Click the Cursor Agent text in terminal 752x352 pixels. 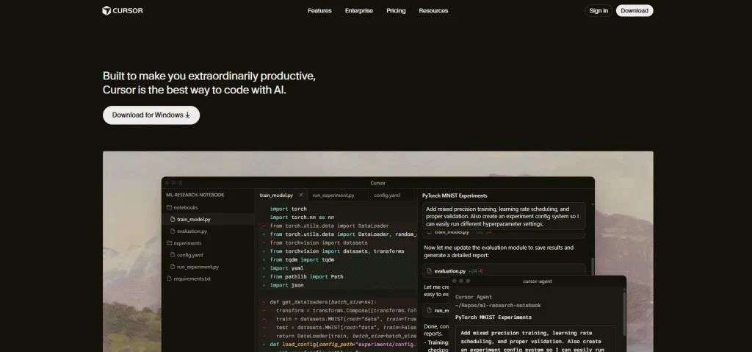point(474,298)
